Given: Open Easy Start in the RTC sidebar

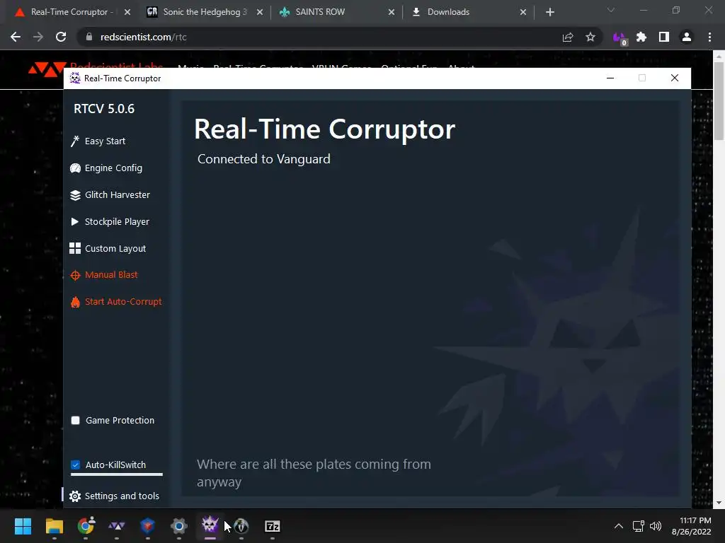Looking at the screenshot, I should click(x=98, y=141).
